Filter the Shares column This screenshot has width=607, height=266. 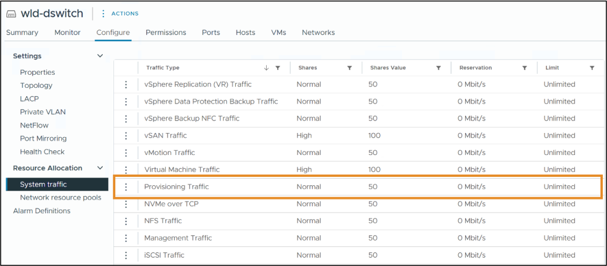(349, 68)
